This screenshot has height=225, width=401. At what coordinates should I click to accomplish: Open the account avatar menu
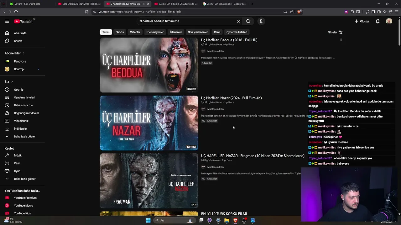pyautogui.click(x=389, y=21)
